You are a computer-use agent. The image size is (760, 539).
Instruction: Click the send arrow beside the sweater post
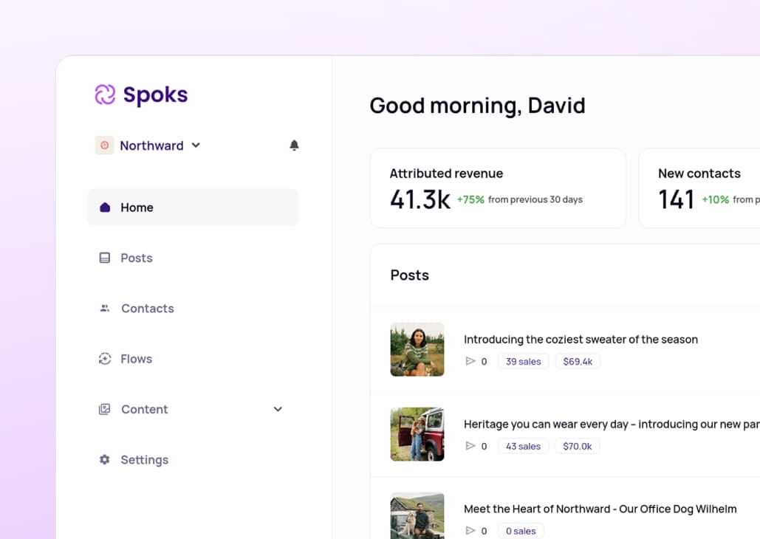click(x=470, y=361)
